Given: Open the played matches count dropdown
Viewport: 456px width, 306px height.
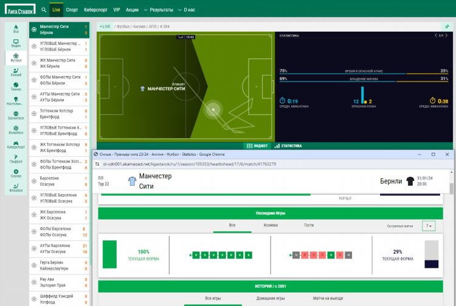Looking at the screenshot, I should pyautogui.click(x=429, y=226).
